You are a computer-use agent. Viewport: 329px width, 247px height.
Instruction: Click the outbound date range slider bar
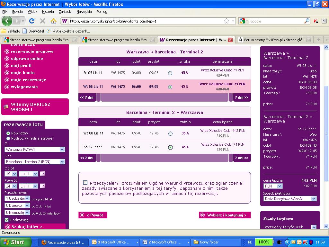click(164, 97)
